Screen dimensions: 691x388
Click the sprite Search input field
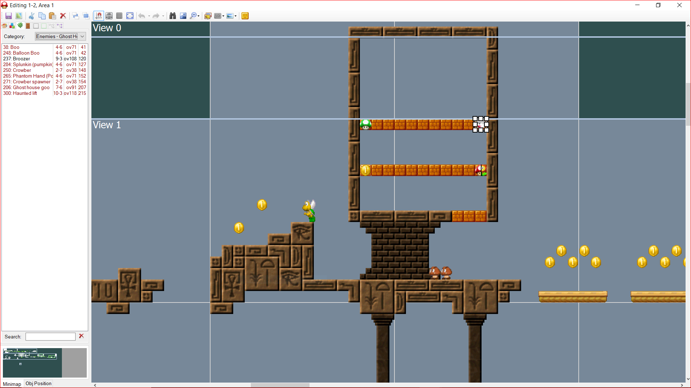click(x=50, y=337)
